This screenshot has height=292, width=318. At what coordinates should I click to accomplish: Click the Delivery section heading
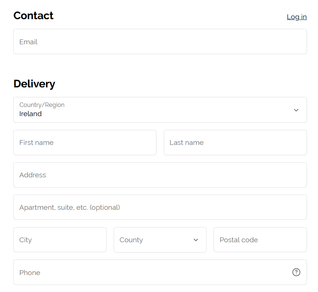pos(34,84)
